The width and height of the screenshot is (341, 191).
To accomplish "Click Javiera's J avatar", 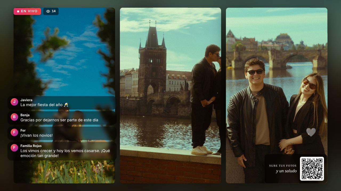I will click(14, 102).
